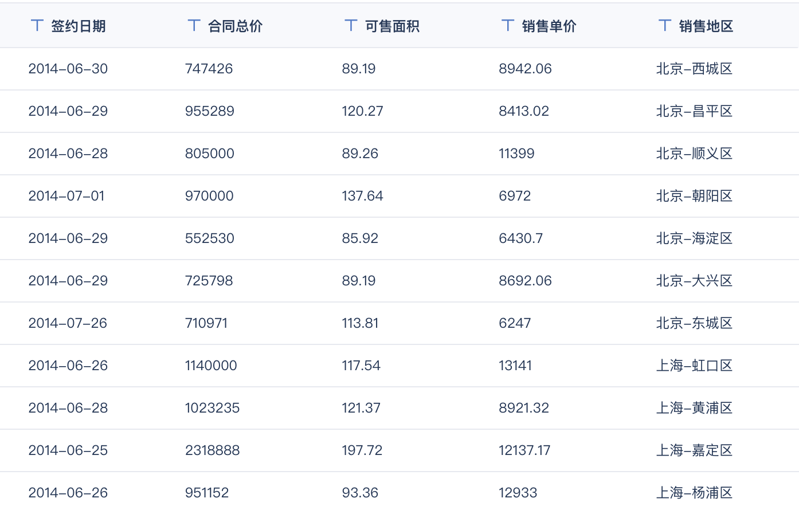Select the date cell 2014-07-26
799x510 pixels.
click(68, 323)
